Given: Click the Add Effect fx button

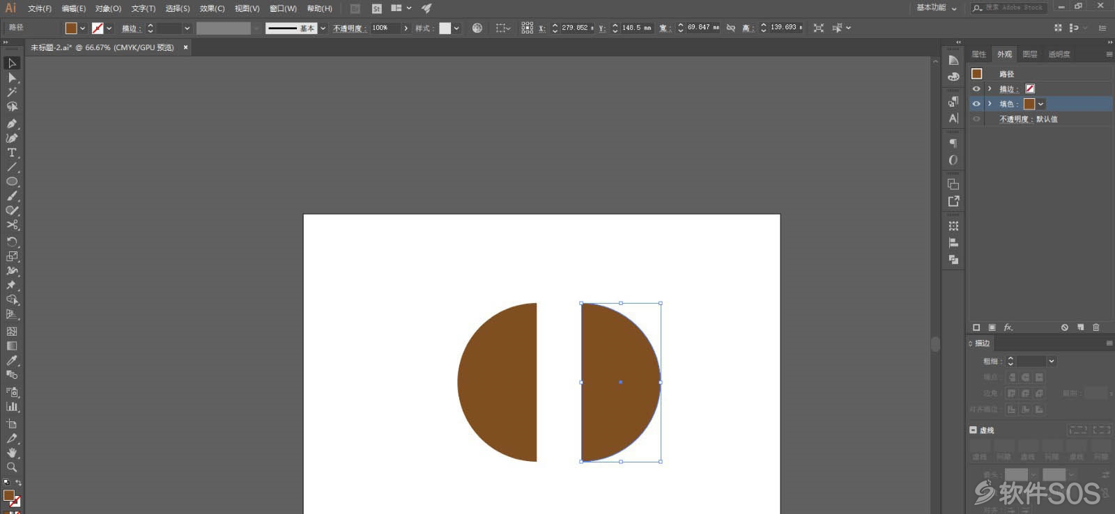Looking at the screenshot, I should pyautogui.click(x=1008, y=327).
